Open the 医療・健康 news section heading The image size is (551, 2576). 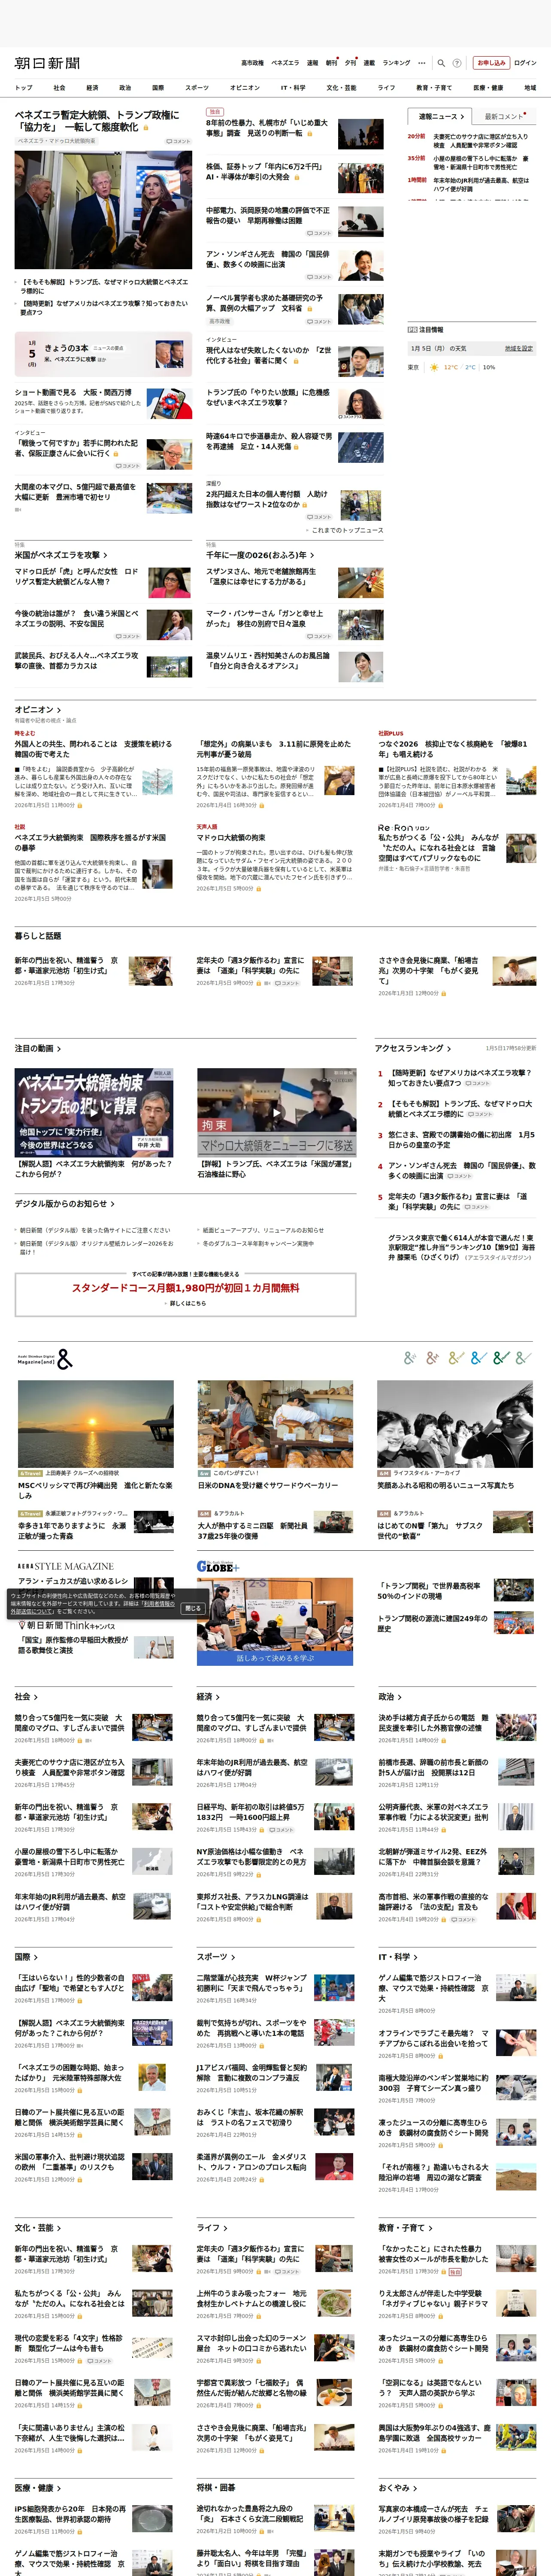point(38,2487)
